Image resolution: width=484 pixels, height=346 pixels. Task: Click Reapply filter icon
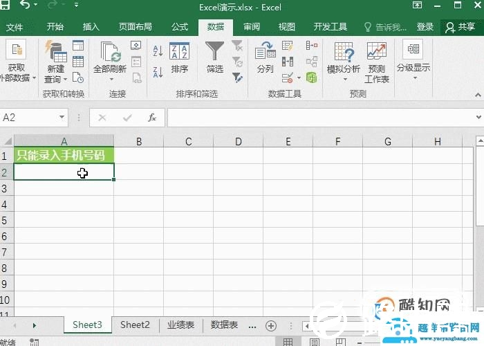(237, 62)
